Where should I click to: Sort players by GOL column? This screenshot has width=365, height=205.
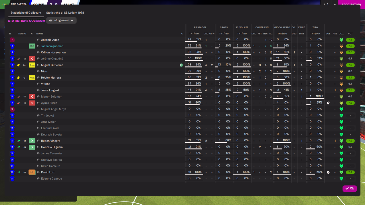[x=328, y=34]
